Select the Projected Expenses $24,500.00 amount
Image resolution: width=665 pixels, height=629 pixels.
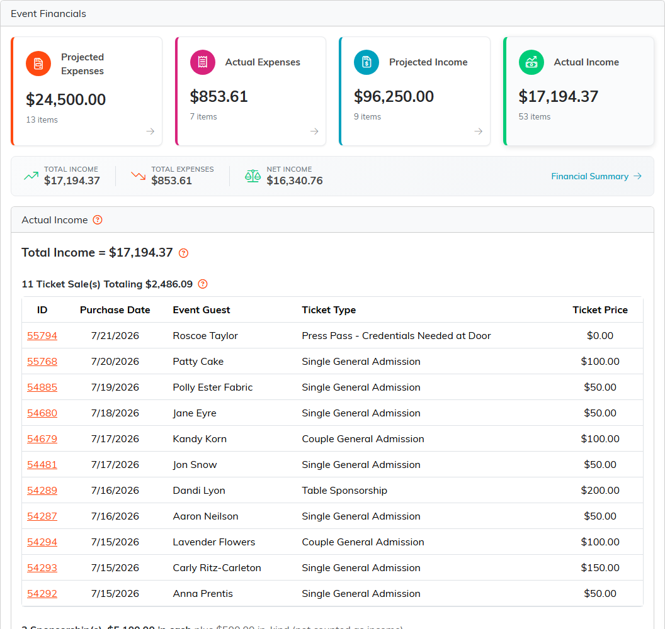point(65,100)
